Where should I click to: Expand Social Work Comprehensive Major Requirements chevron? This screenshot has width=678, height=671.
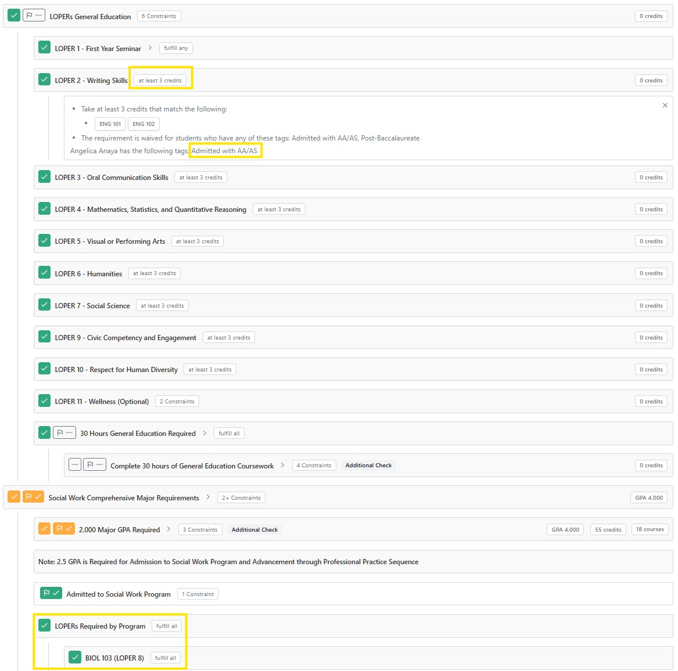pos(208,497)
